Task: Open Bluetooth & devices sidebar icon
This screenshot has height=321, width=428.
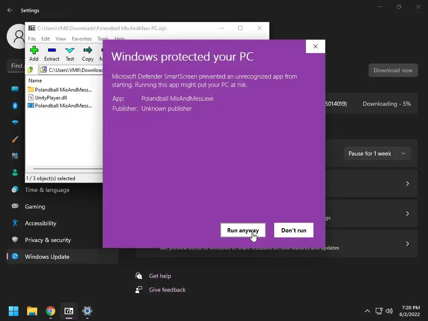Action: pyautogui.click(x=15, y=106)
